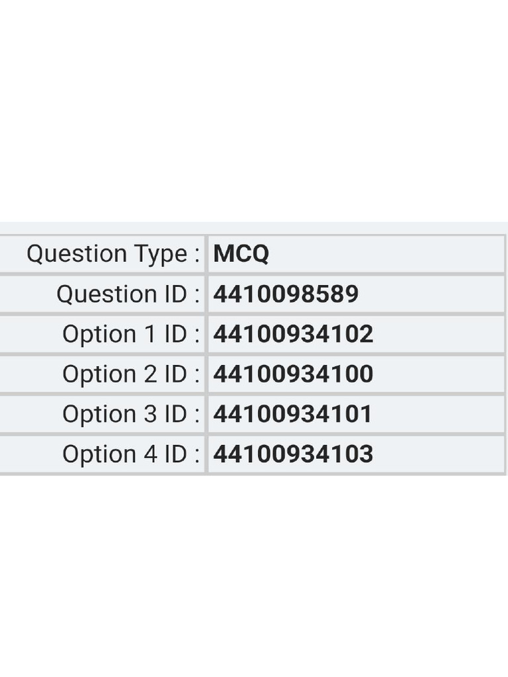The image size is (508, 677).
Task: Click the word Type in first row
Action: [x=161, y=255]
